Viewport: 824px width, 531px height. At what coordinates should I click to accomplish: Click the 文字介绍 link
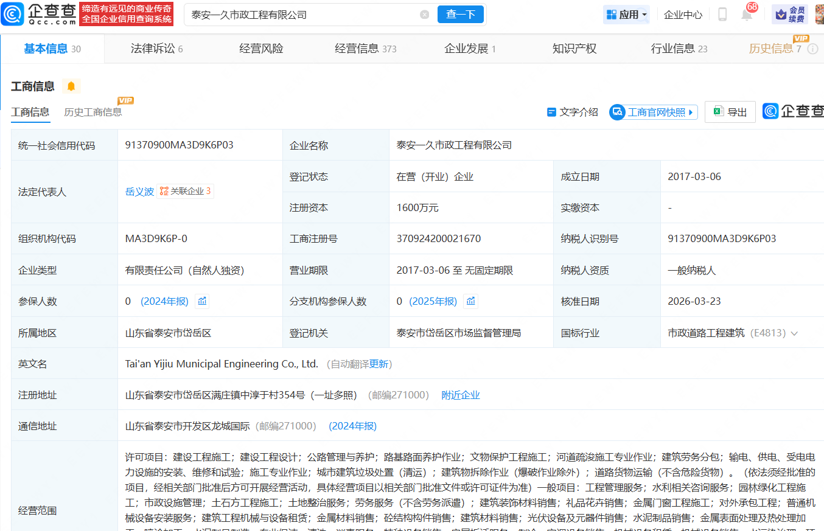pyautogui.click(x=572, y=112)
